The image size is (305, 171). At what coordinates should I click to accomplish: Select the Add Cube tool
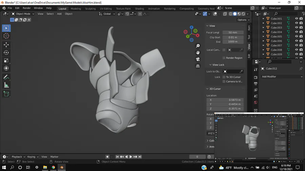coord(6,94)
